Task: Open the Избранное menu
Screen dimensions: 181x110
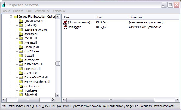Action: 42,11
